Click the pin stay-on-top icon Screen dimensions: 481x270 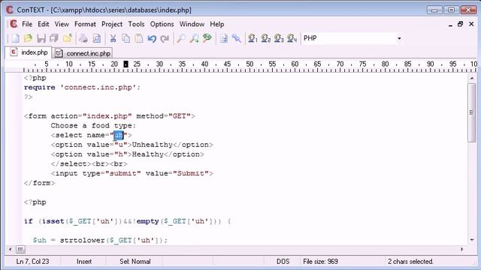(237, 38)
